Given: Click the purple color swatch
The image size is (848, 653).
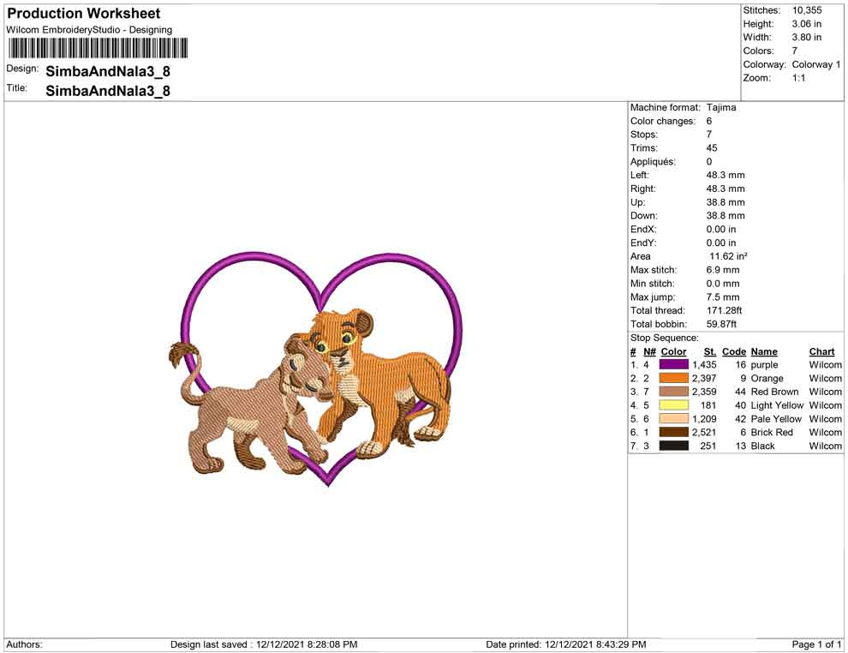Looking at the screenshot, I should [673, 365].
